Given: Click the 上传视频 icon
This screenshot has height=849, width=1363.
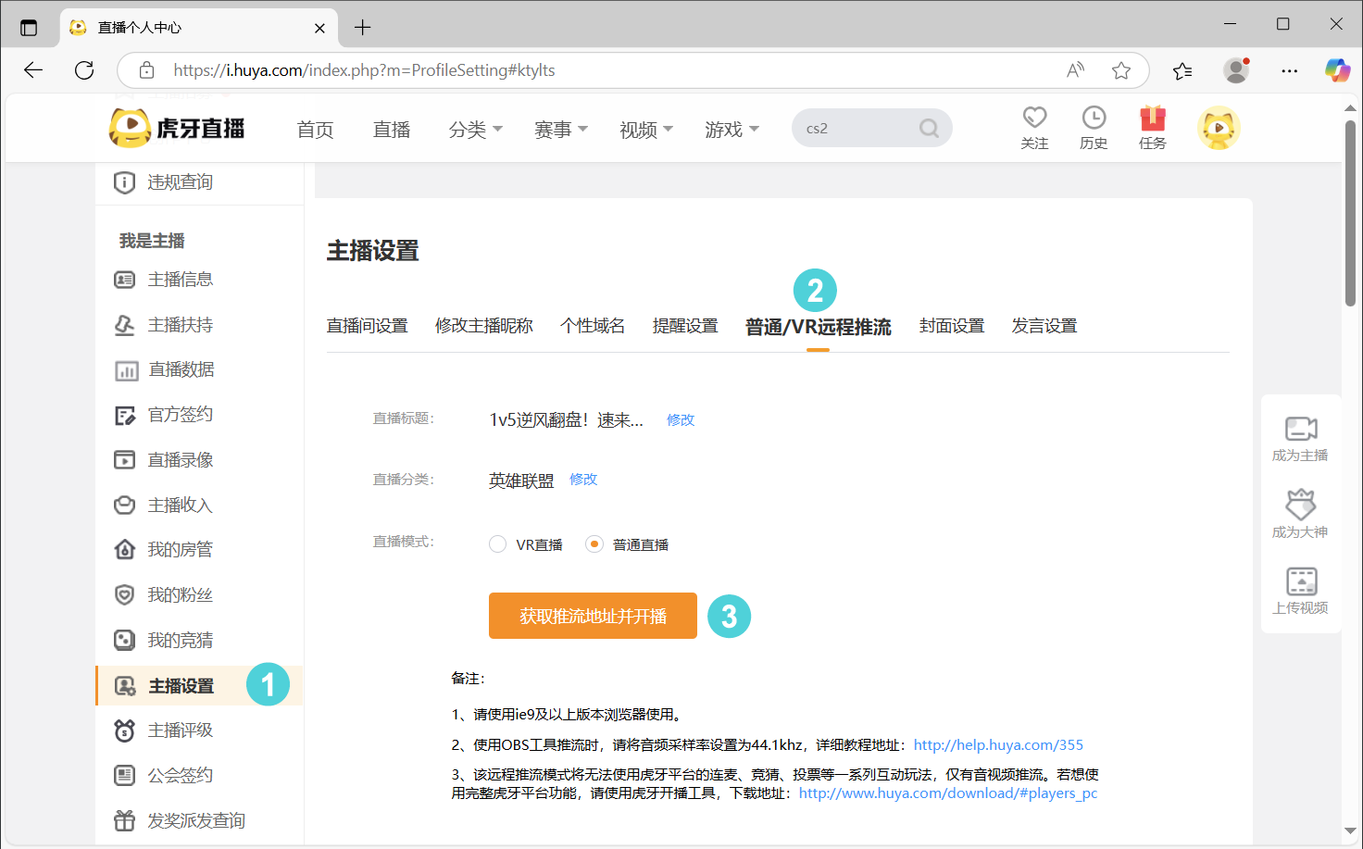Looking at the screenshot, I should pos(1300,582).
